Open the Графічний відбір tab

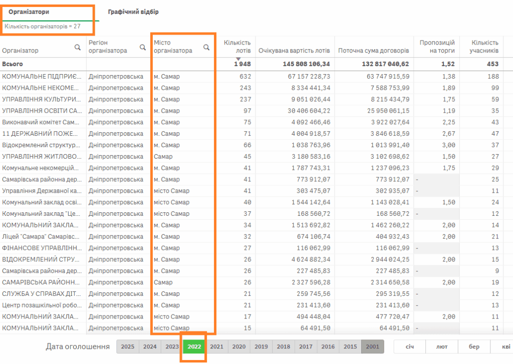click(133, 12)
